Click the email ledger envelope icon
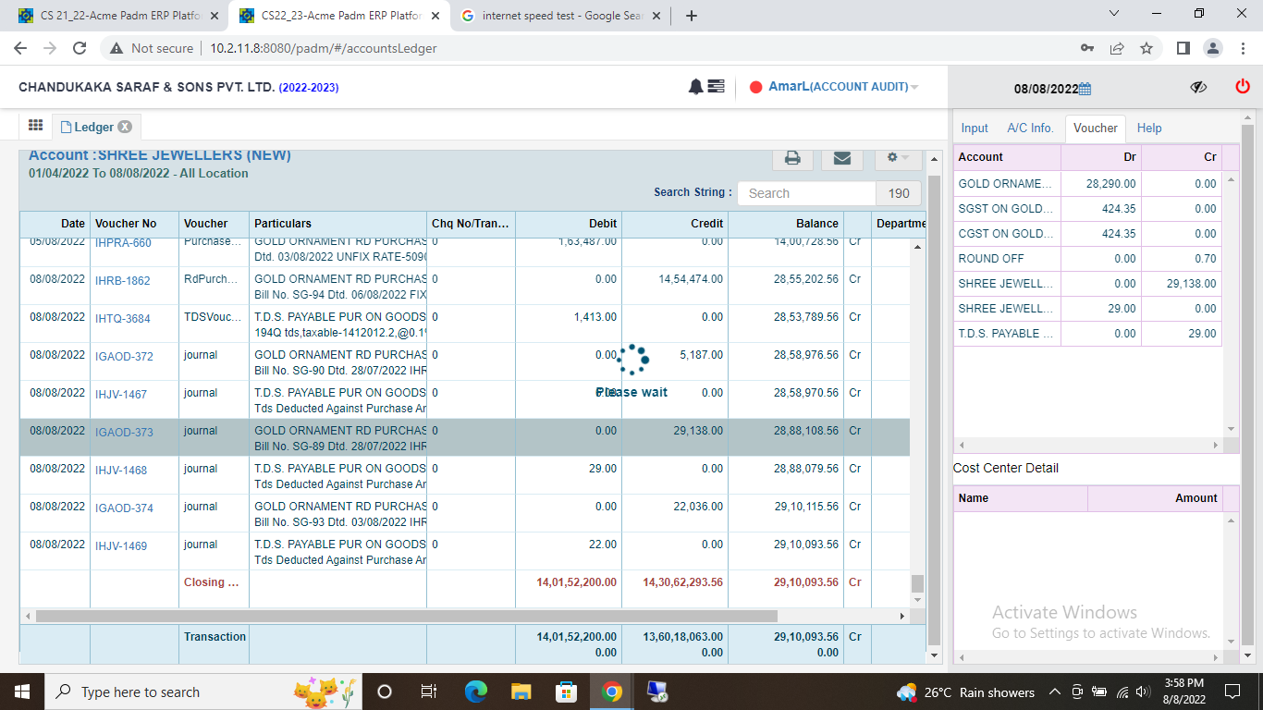The width and height of the screenshot is (1263, 710). coord(842,158)
